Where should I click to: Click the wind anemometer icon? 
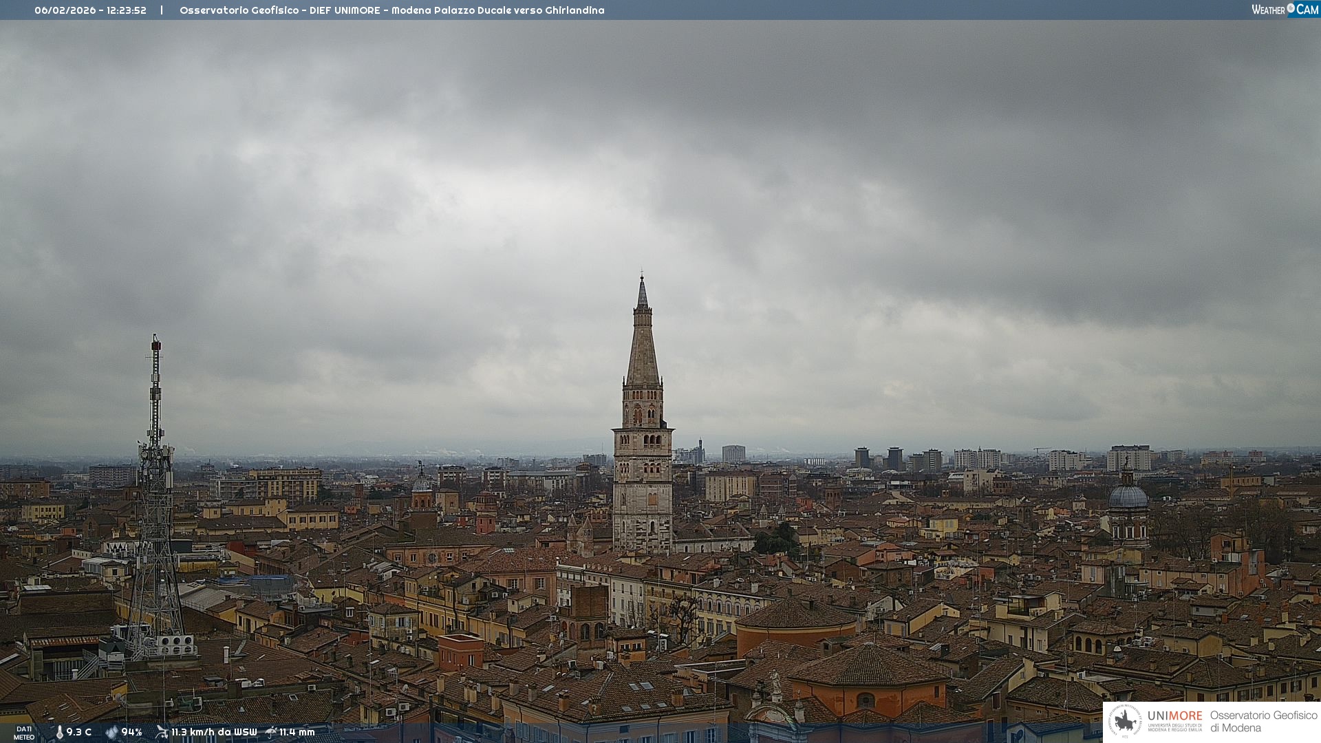[x=162, y=732]
